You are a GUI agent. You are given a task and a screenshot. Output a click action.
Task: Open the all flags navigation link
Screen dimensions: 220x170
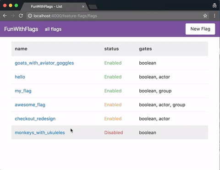[x=53, y=29]
